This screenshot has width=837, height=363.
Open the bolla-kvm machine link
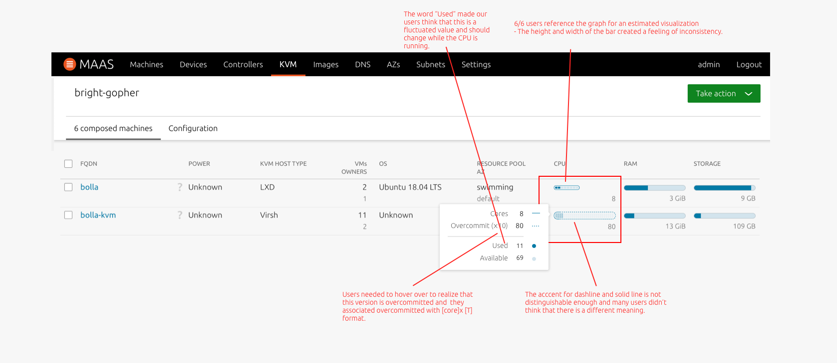[98, 215]
